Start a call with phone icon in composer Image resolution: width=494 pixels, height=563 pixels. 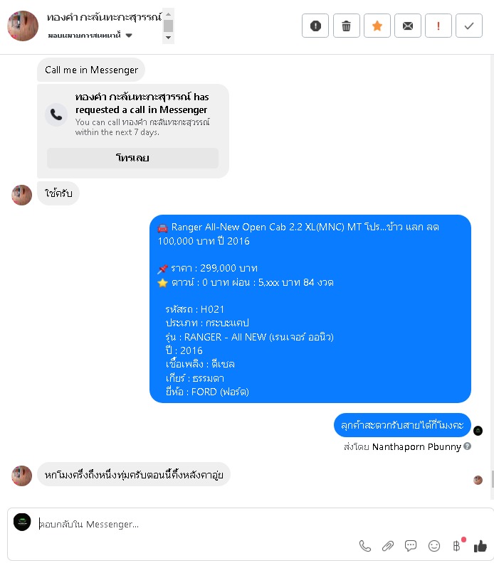365,546
